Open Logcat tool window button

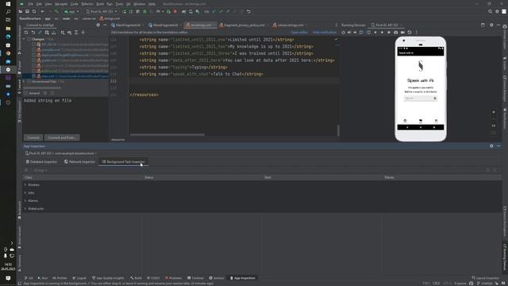(x=79, y=278)
